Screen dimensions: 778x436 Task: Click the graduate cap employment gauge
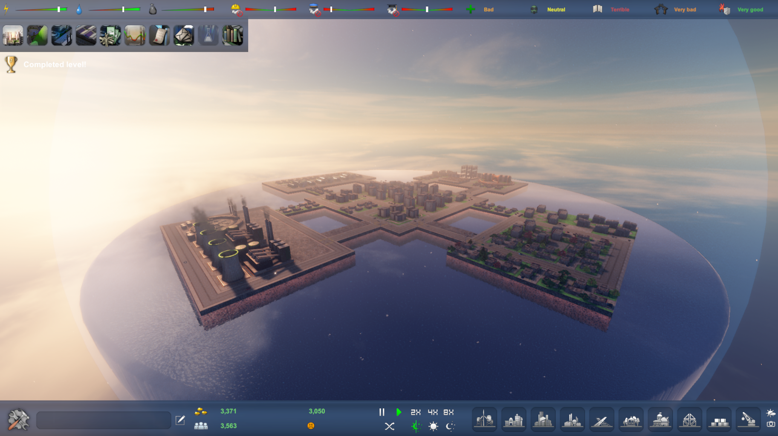click(427, 9)
